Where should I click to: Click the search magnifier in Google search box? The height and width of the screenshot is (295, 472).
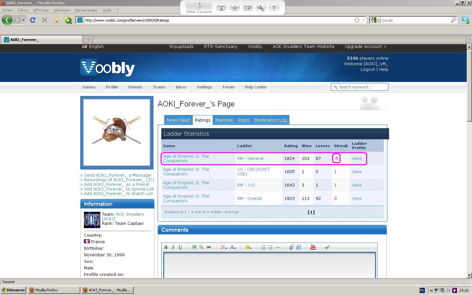coord(454,20)
